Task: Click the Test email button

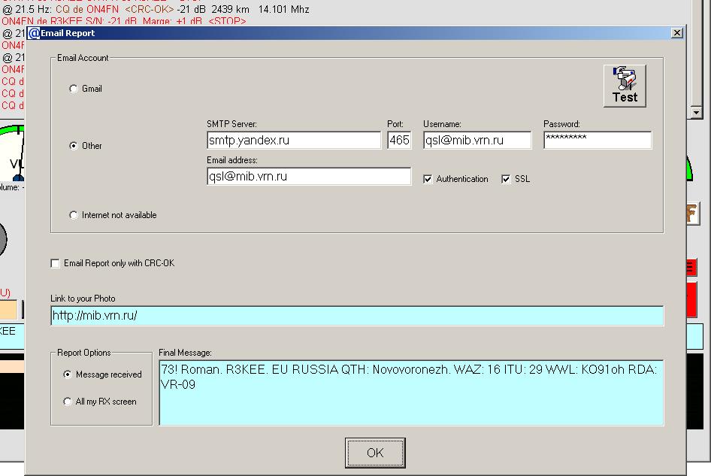Action: coord(624,86)
